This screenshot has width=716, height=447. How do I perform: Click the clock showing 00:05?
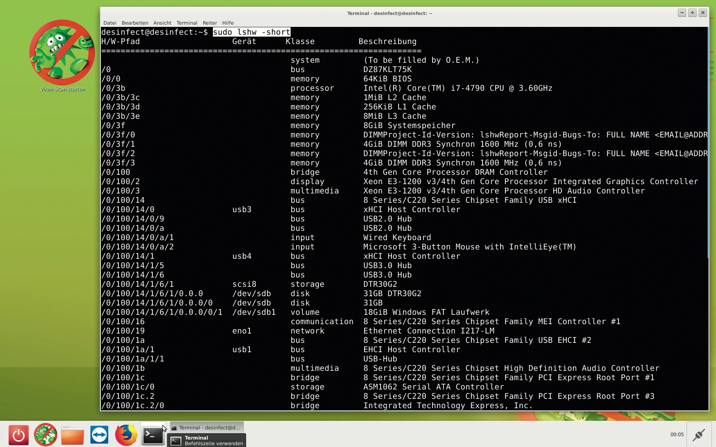(677, 434)
